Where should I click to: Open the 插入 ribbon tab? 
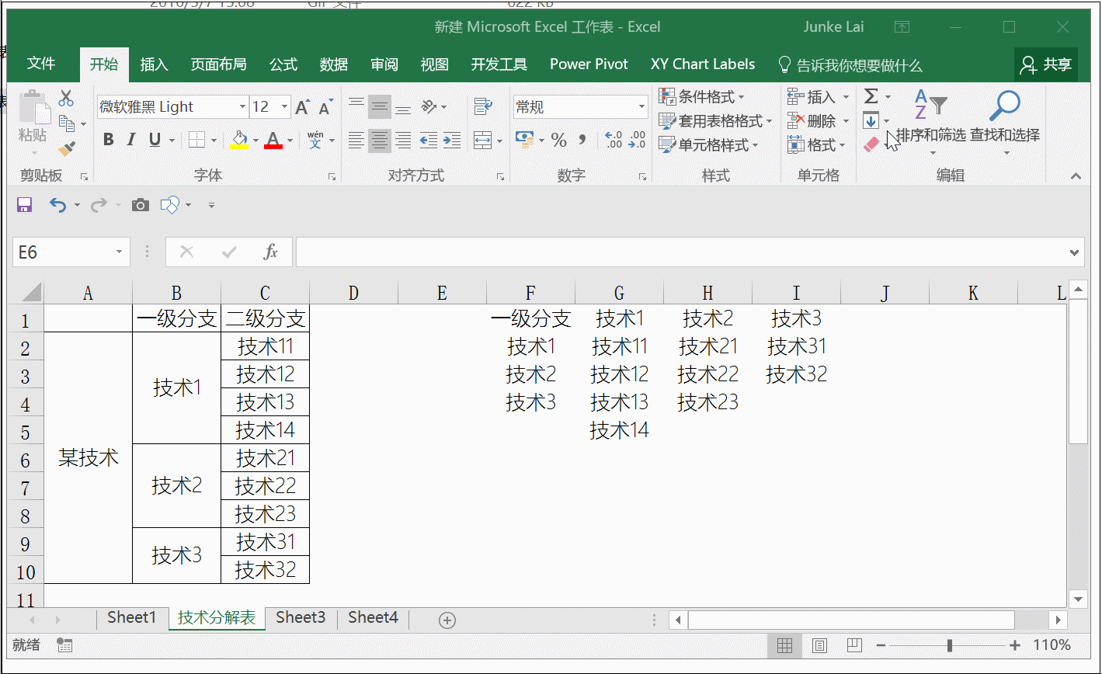tap(154, 64)
